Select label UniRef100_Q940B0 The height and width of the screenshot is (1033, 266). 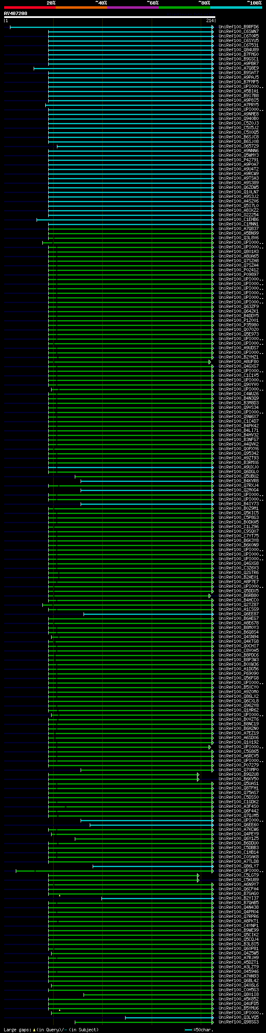tap(239, 119)
